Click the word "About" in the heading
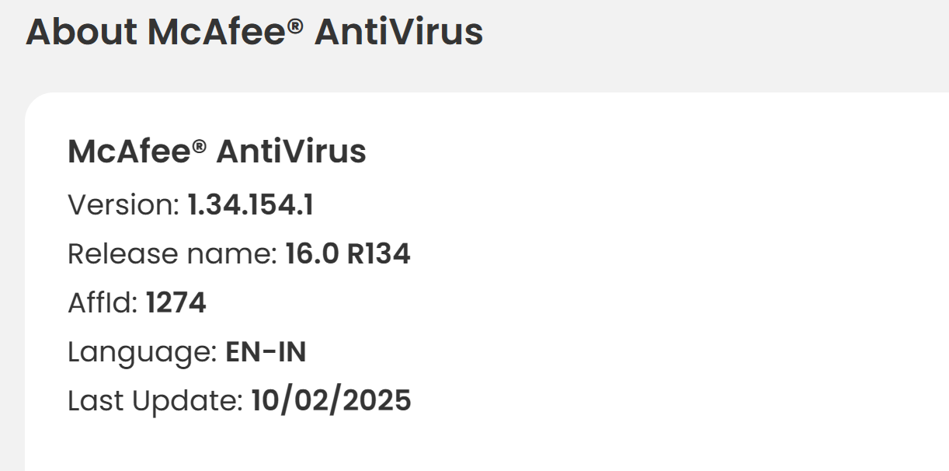The image size is (949, 471). (81, 33)
